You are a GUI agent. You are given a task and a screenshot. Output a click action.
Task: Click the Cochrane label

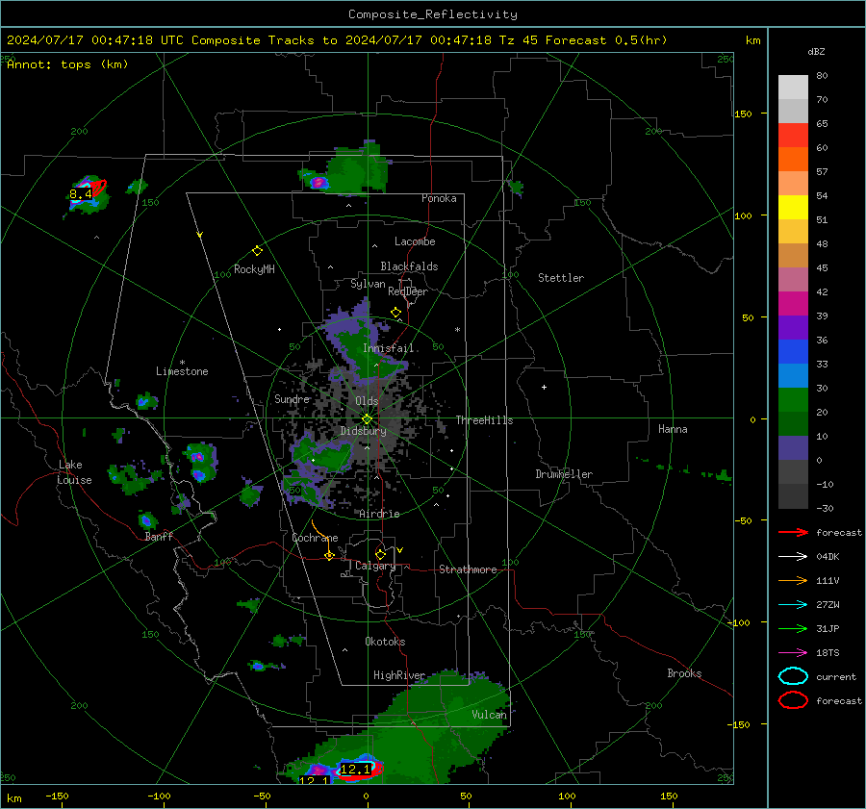point(315,538)
